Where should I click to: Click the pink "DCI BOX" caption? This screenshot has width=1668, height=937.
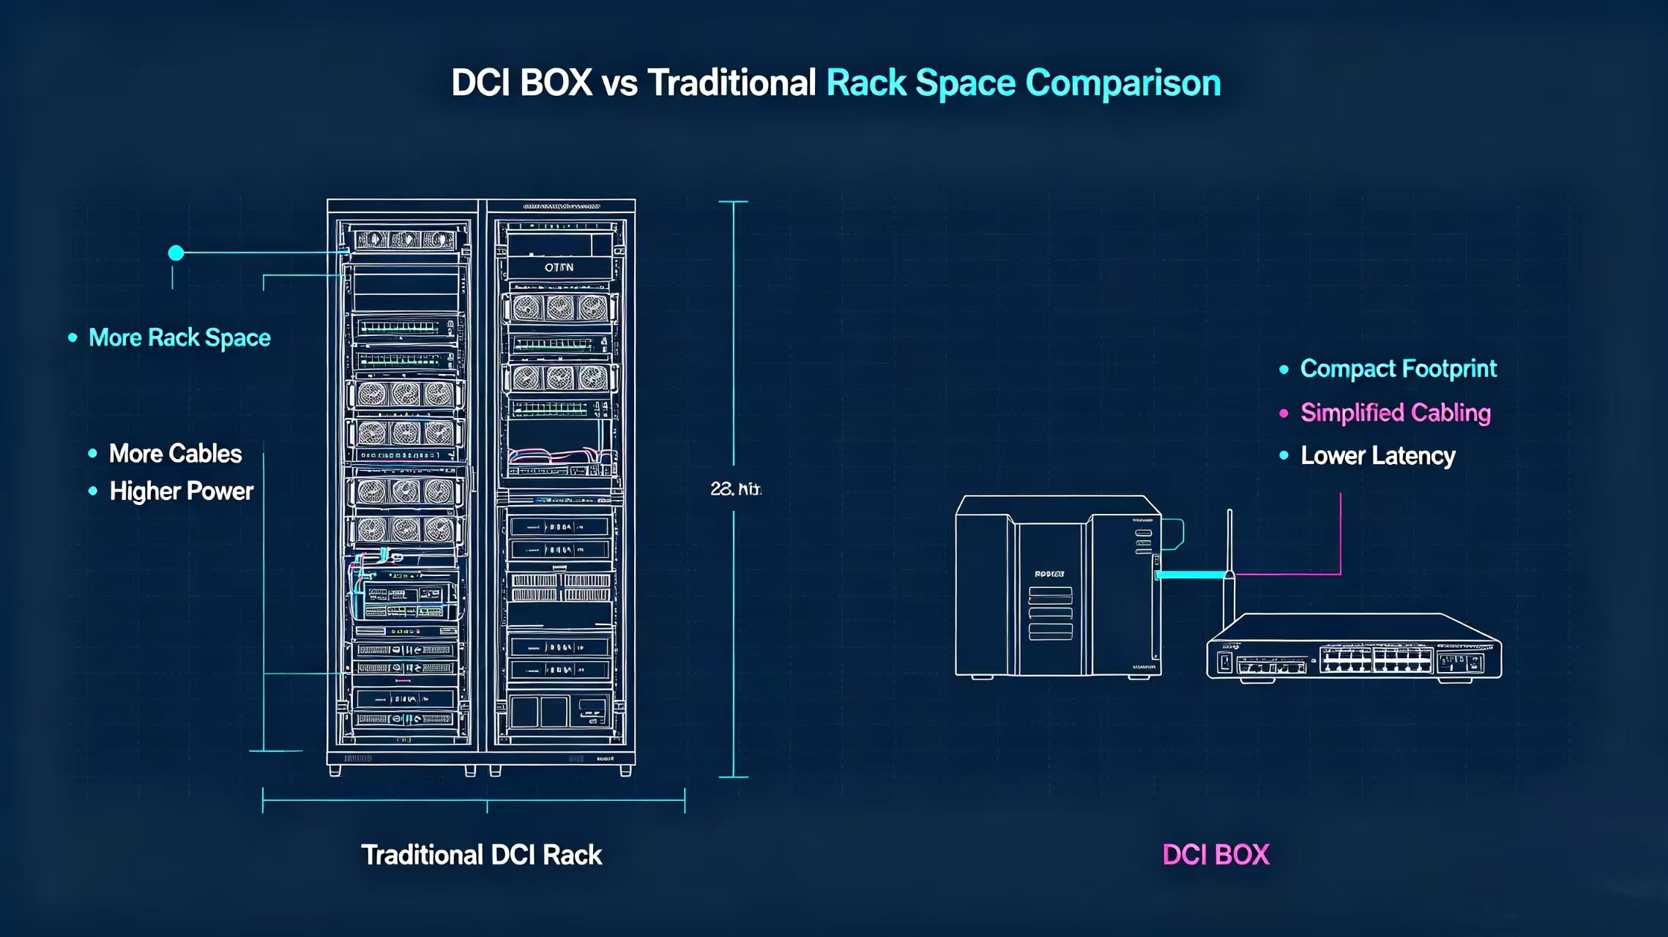(1216, 855)
